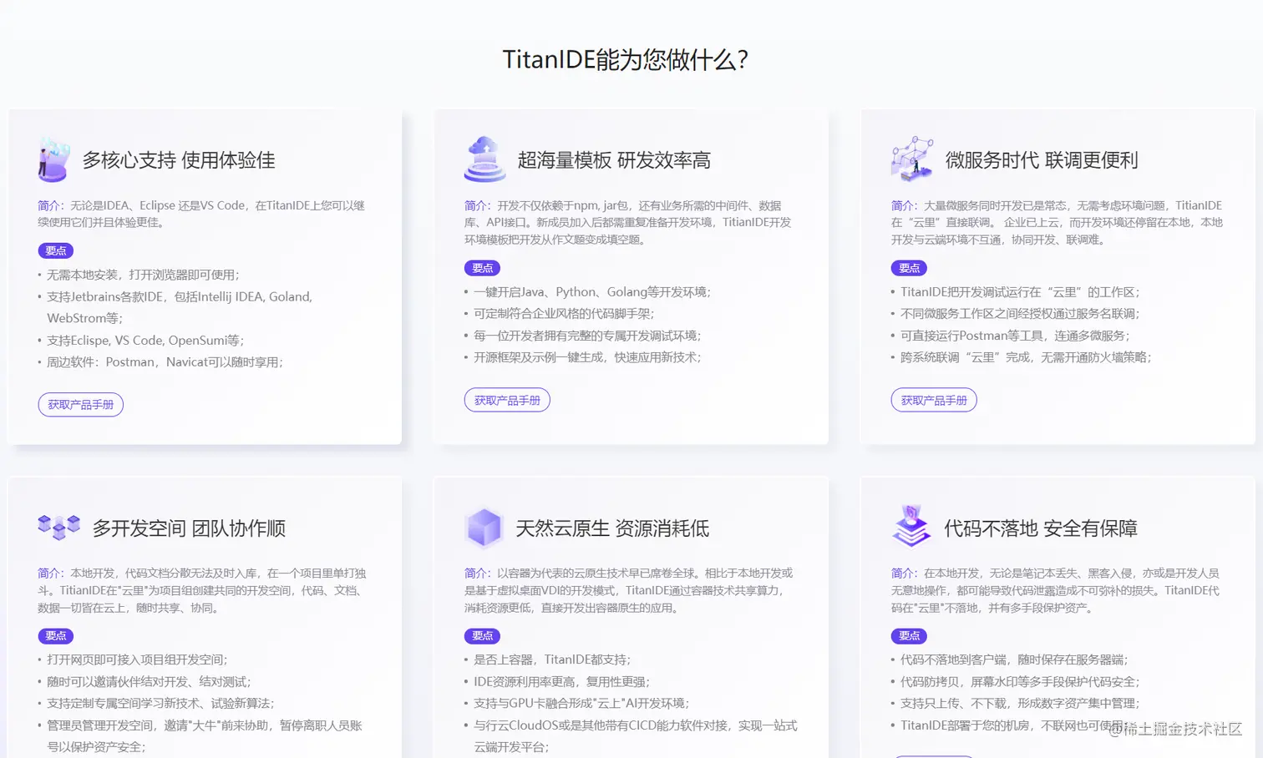The height and width of the screenshot is (758, 1263).
Task: Click bullet 随时可以邀请伙伴结对开发
Action: pos(149,682)
